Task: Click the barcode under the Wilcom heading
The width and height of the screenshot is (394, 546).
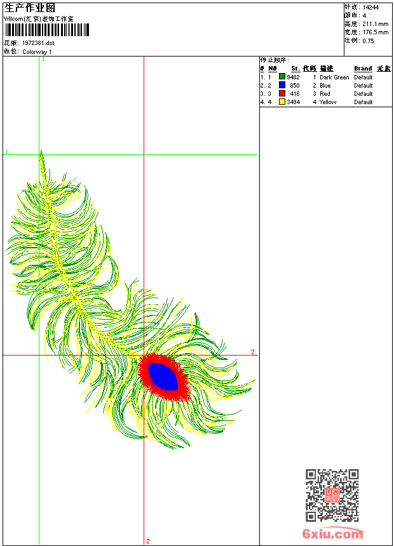Action: tap(47, 30)
